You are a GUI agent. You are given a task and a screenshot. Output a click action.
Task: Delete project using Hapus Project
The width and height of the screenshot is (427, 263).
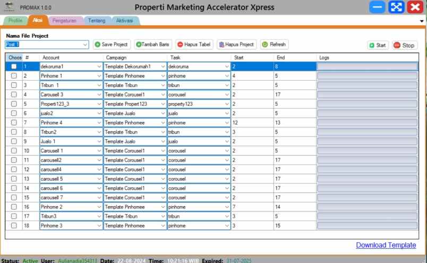coord(236,45)
